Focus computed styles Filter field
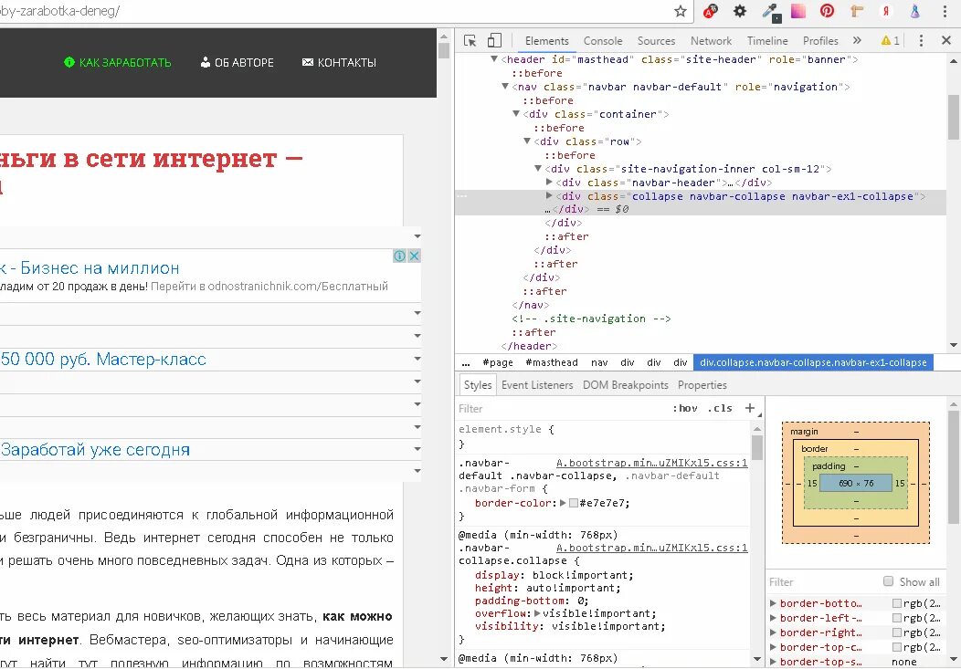Viewport: 961px width, 669px height. click(x=821, y=582)
